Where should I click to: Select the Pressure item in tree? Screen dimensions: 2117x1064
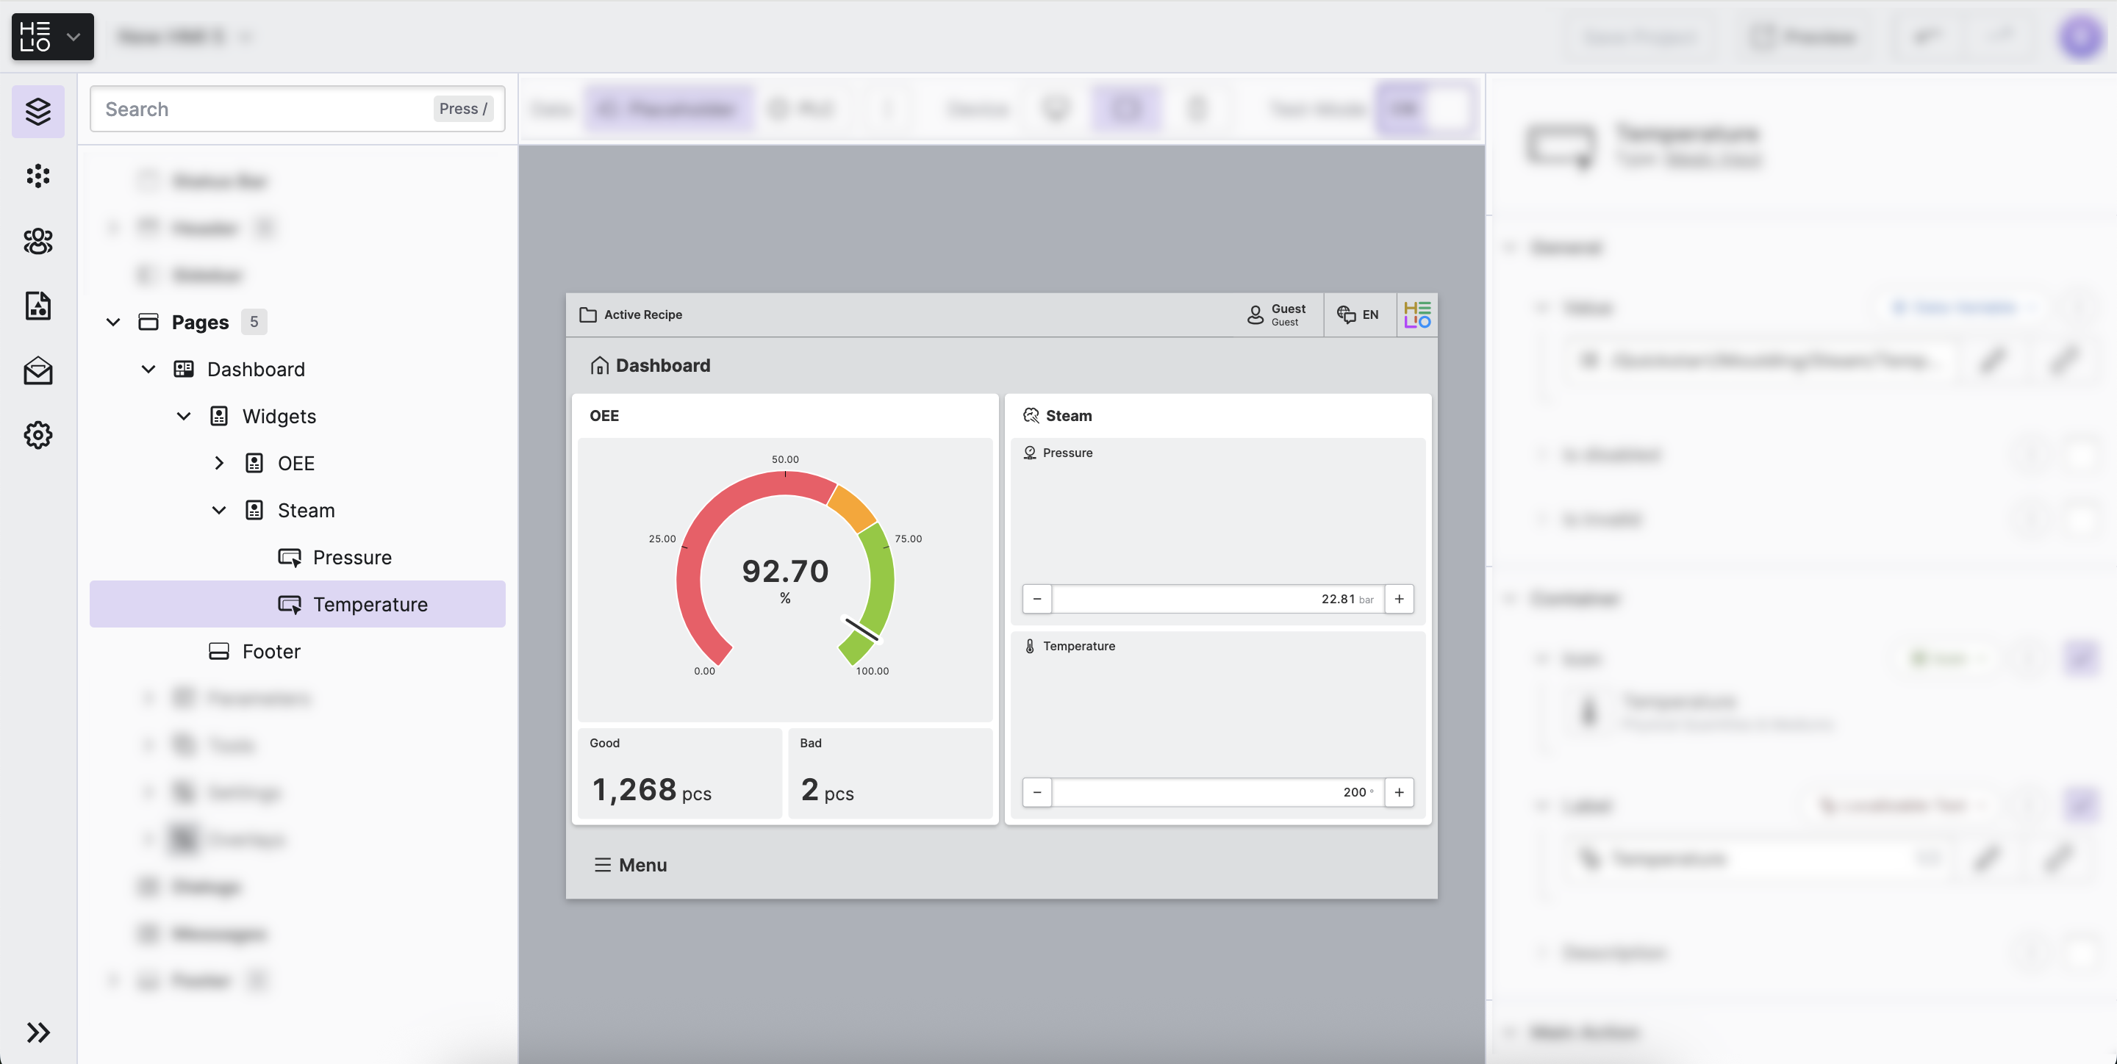point(352,557)
